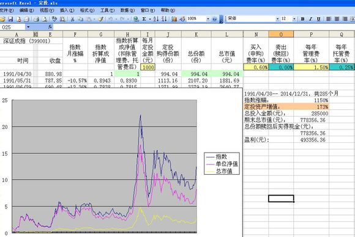355x237 pixels.
Task: Toggle Italic formatting button
Action: (311, 19)
